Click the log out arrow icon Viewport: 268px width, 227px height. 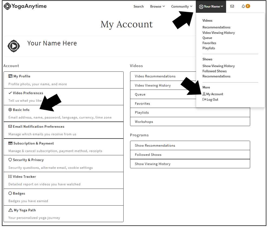204,99
